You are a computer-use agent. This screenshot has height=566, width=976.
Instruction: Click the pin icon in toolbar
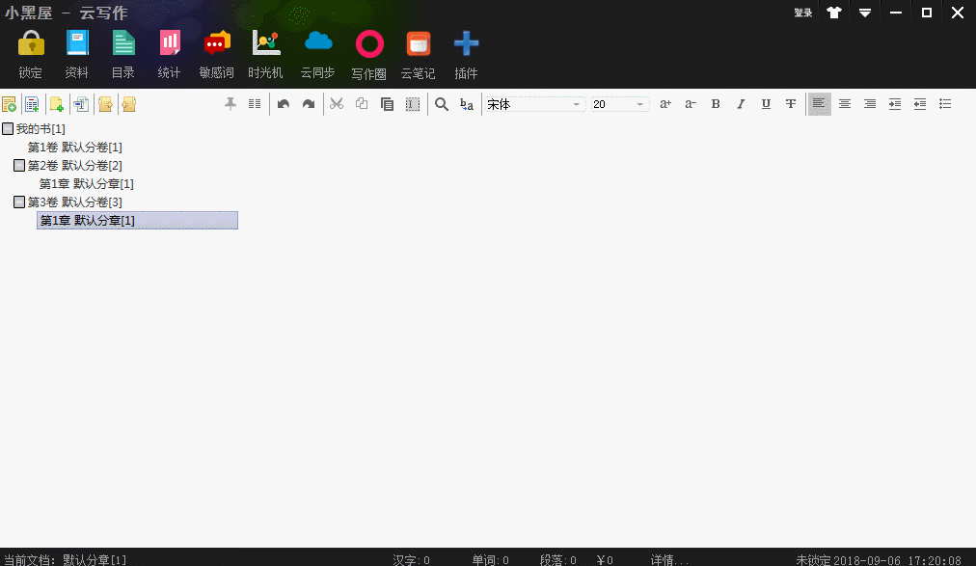tap(230, 104)
